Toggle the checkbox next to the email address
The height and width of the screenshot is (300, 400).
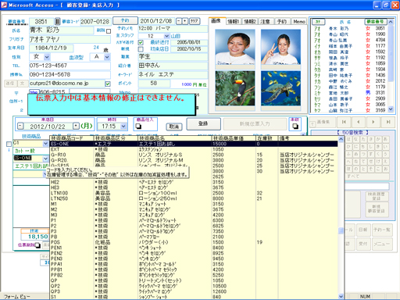[108, 84]
